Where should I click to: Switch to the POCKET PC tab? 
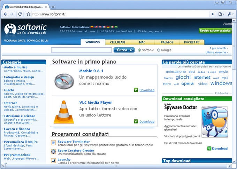[192, 42]
